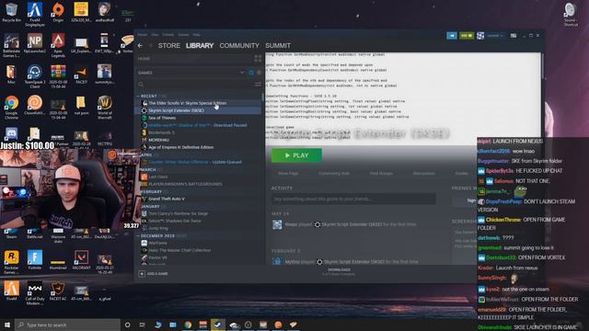Click Steam back navigation arrow
Viewport: 589px width, 331px height.
(x=140, y=45)
